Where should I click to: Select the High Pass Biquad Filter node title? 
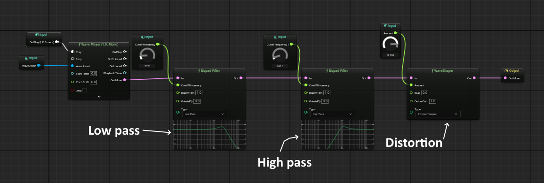pos(337,70)
